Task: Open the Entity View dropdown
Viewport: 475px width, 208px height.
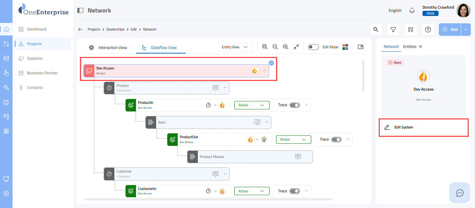Action: (x=235, y=47)
